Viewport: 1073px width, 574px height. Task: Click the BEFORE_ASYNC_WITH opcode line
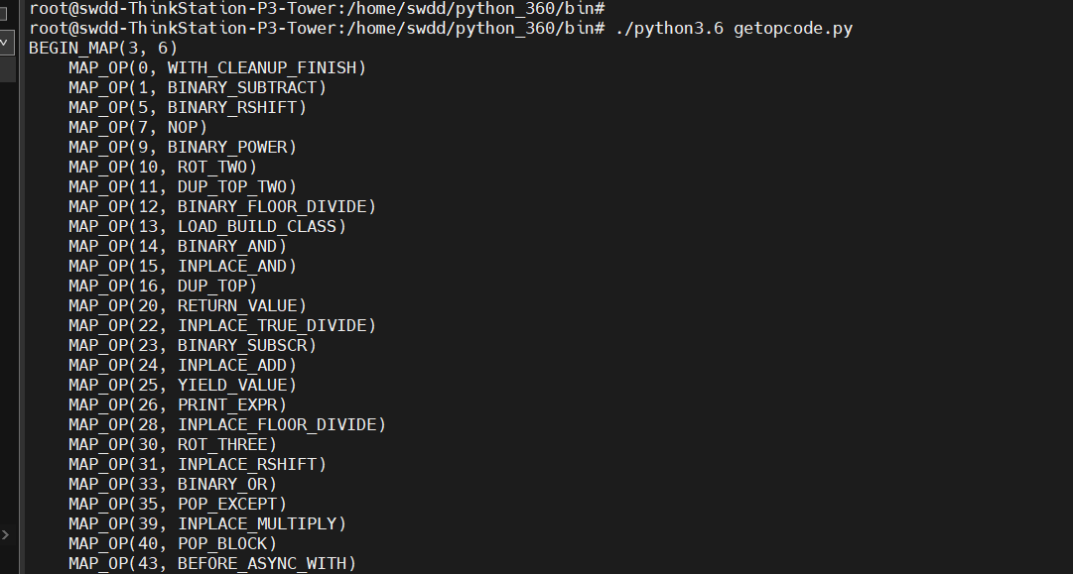pyautogui.click(x=212, y=563)
